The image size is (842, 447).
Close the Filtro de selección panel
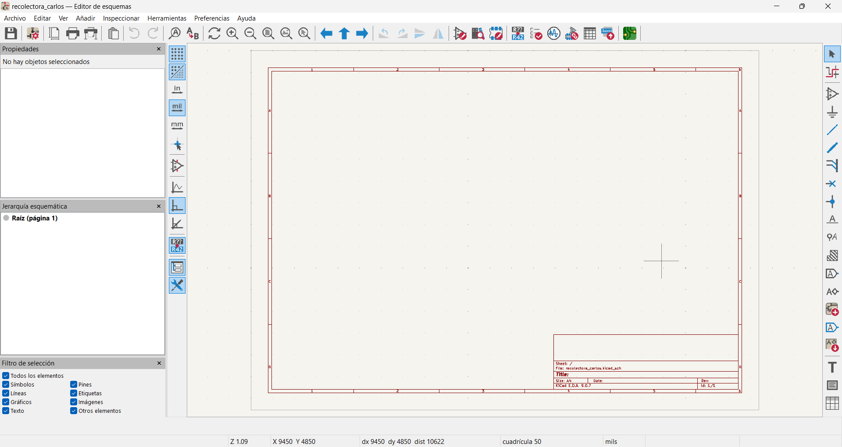159,363
